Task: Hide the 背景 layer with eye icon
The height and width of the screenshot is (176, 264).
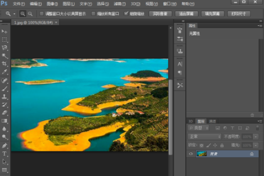Action: [x=191, y=154]
